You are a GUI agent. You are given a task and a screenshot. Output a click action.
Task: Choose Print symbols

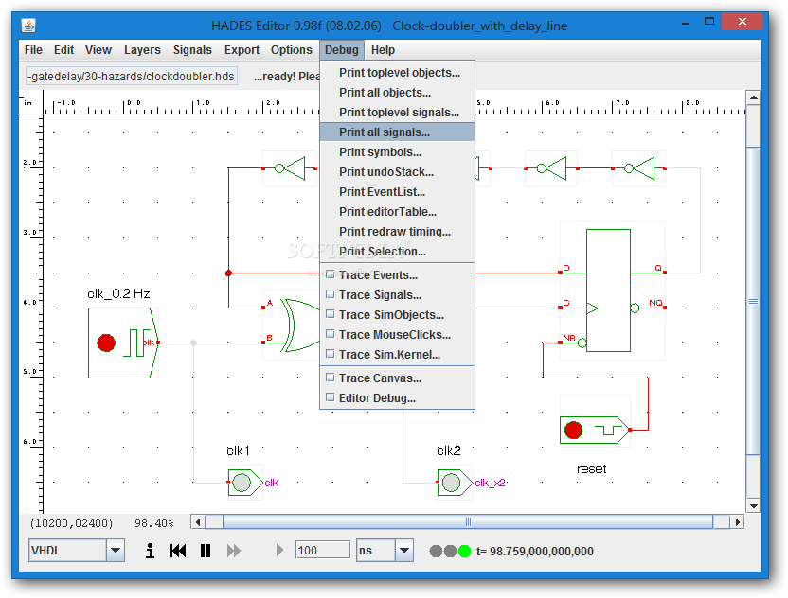(397, 152)
